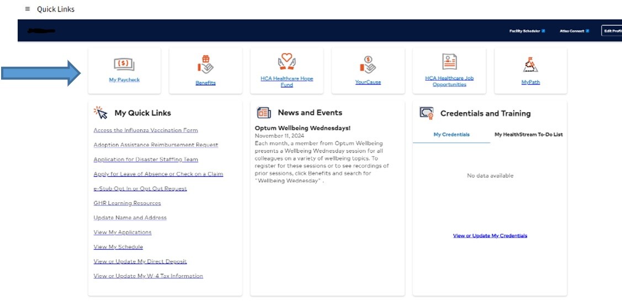The width and height of the screenshot is (622, 306).
Task: Open Access the Influenza Vaccination Form link
Action: pos(146,130)
